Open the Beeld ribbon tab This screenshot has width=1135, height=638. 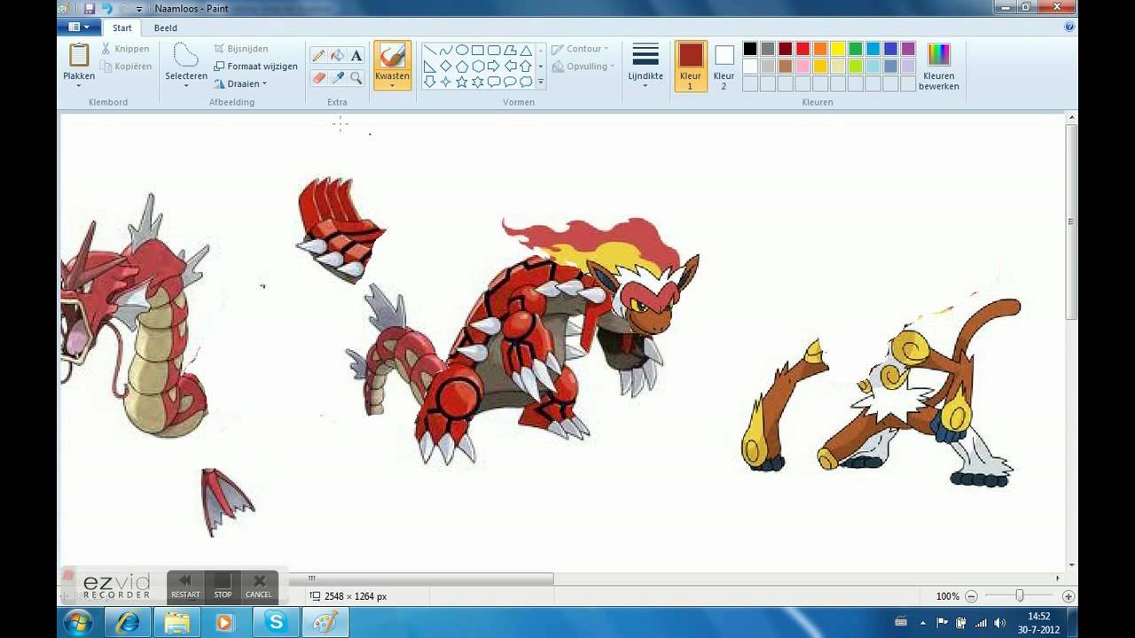click(x=166, y=27)
